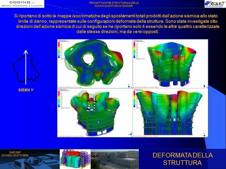226x169 pixels.
Task: Click the SISMA Y label
Action: click(x=26, y=90)
